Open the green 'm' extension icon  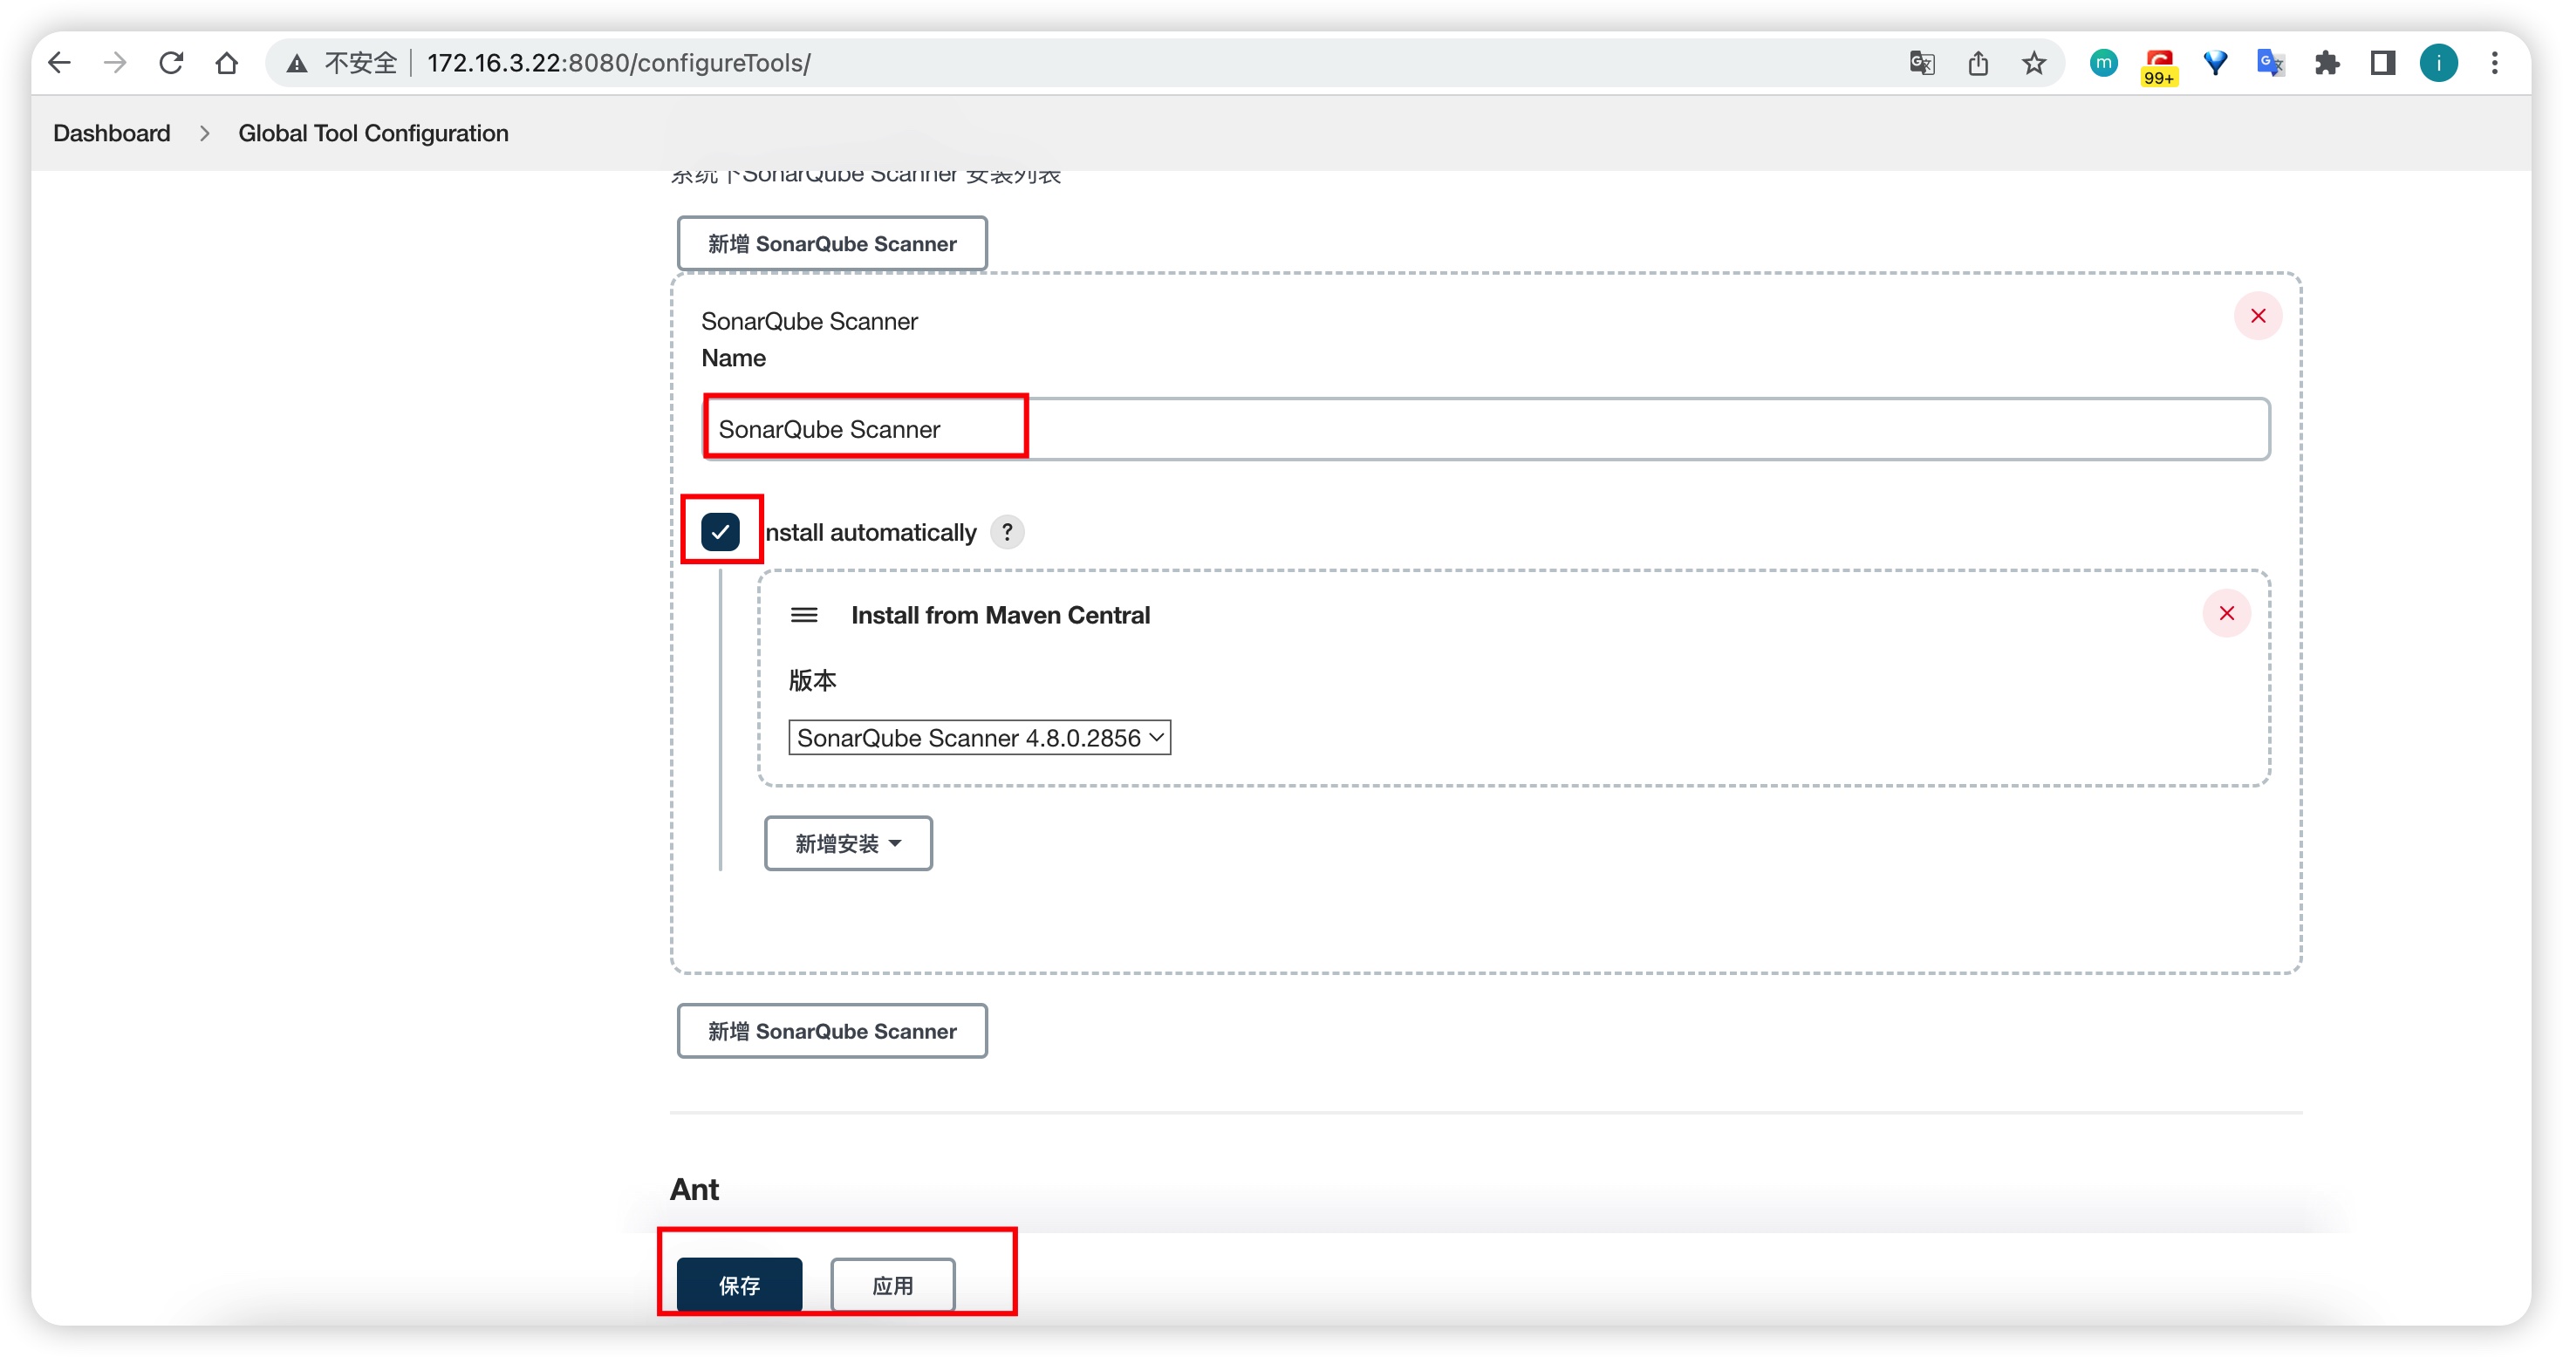(2103, 63)
